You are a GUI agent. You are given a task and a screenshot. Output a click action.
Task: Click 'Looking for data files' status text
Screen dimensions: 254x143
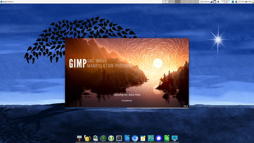click(127, 95)
